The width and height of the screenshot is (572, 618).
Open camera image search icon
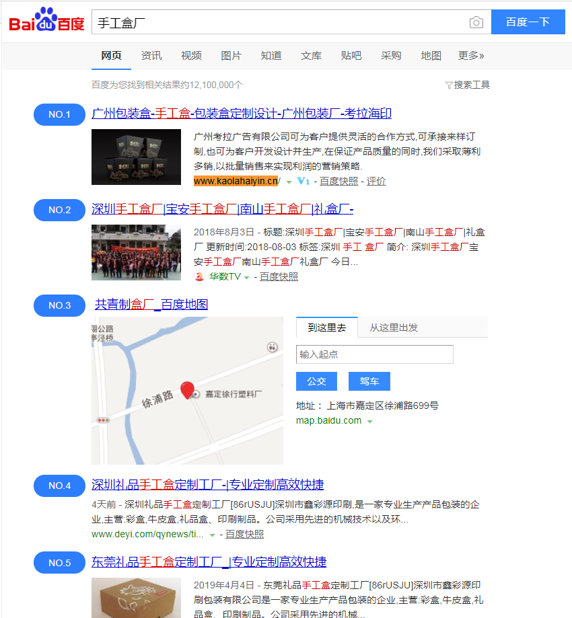(476, 22)
